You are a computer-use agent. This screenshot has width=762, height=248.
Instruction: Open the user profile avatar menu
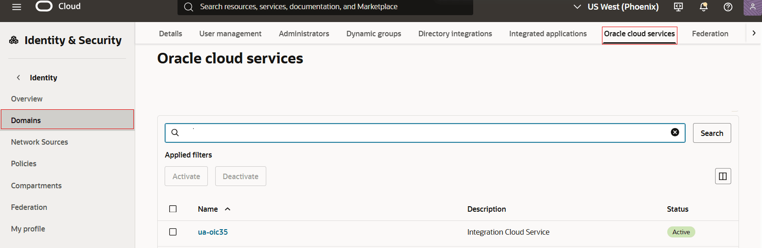[753, 7]
